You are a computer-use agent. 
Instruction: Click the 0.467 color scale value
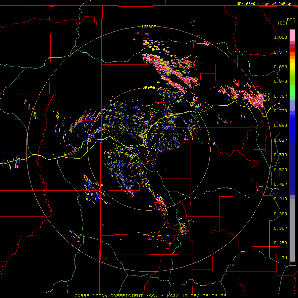tap(280, 184)
